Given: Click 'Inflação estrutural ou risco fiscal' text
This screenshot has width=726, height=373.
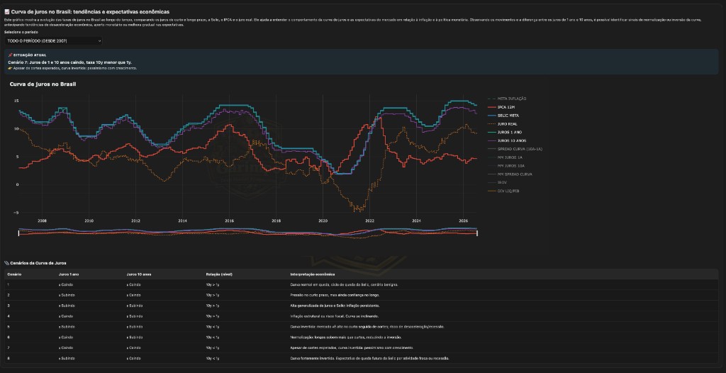Looking at the screenshot, I should (334, 316).
